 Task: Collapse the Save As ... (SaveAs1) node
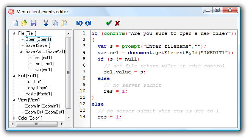tap(21, 51)
